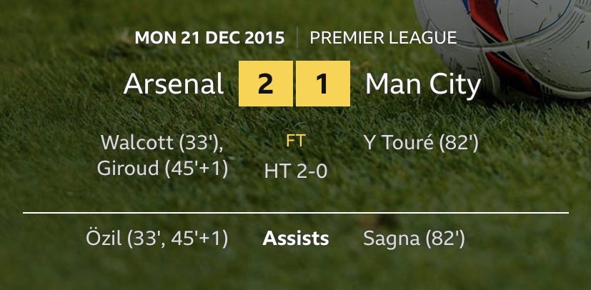Click the HT 2-0 half-time score
Viewport: 591px width, 290px height.
296,171
